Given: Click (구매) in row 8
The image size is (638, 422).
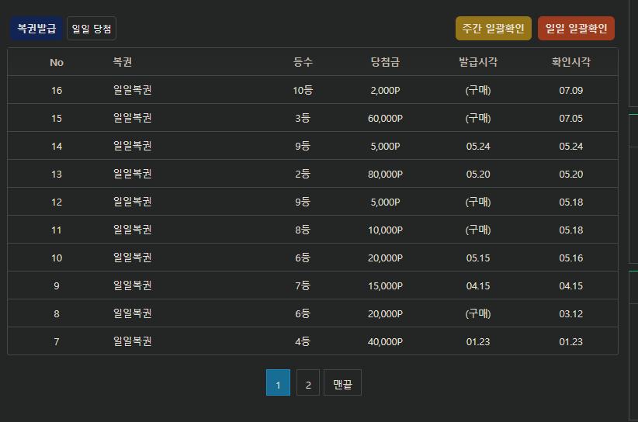Looking at the screenshot, I should (478, 314).
